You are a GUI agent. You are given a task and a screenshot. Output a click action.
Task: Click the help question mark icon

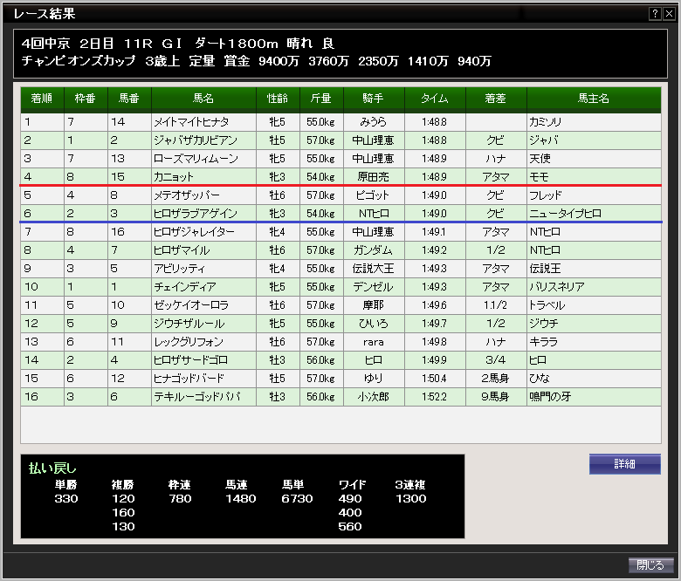(x=655, y=14)
